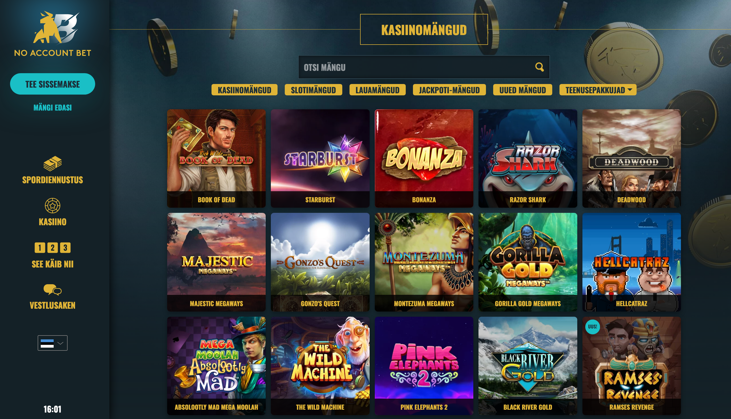Click the Tee sissemakse deposit button
731x419 pixels.
click(x=52, y=84)
